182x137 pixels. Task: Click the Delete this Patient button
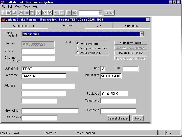[131, 53]
